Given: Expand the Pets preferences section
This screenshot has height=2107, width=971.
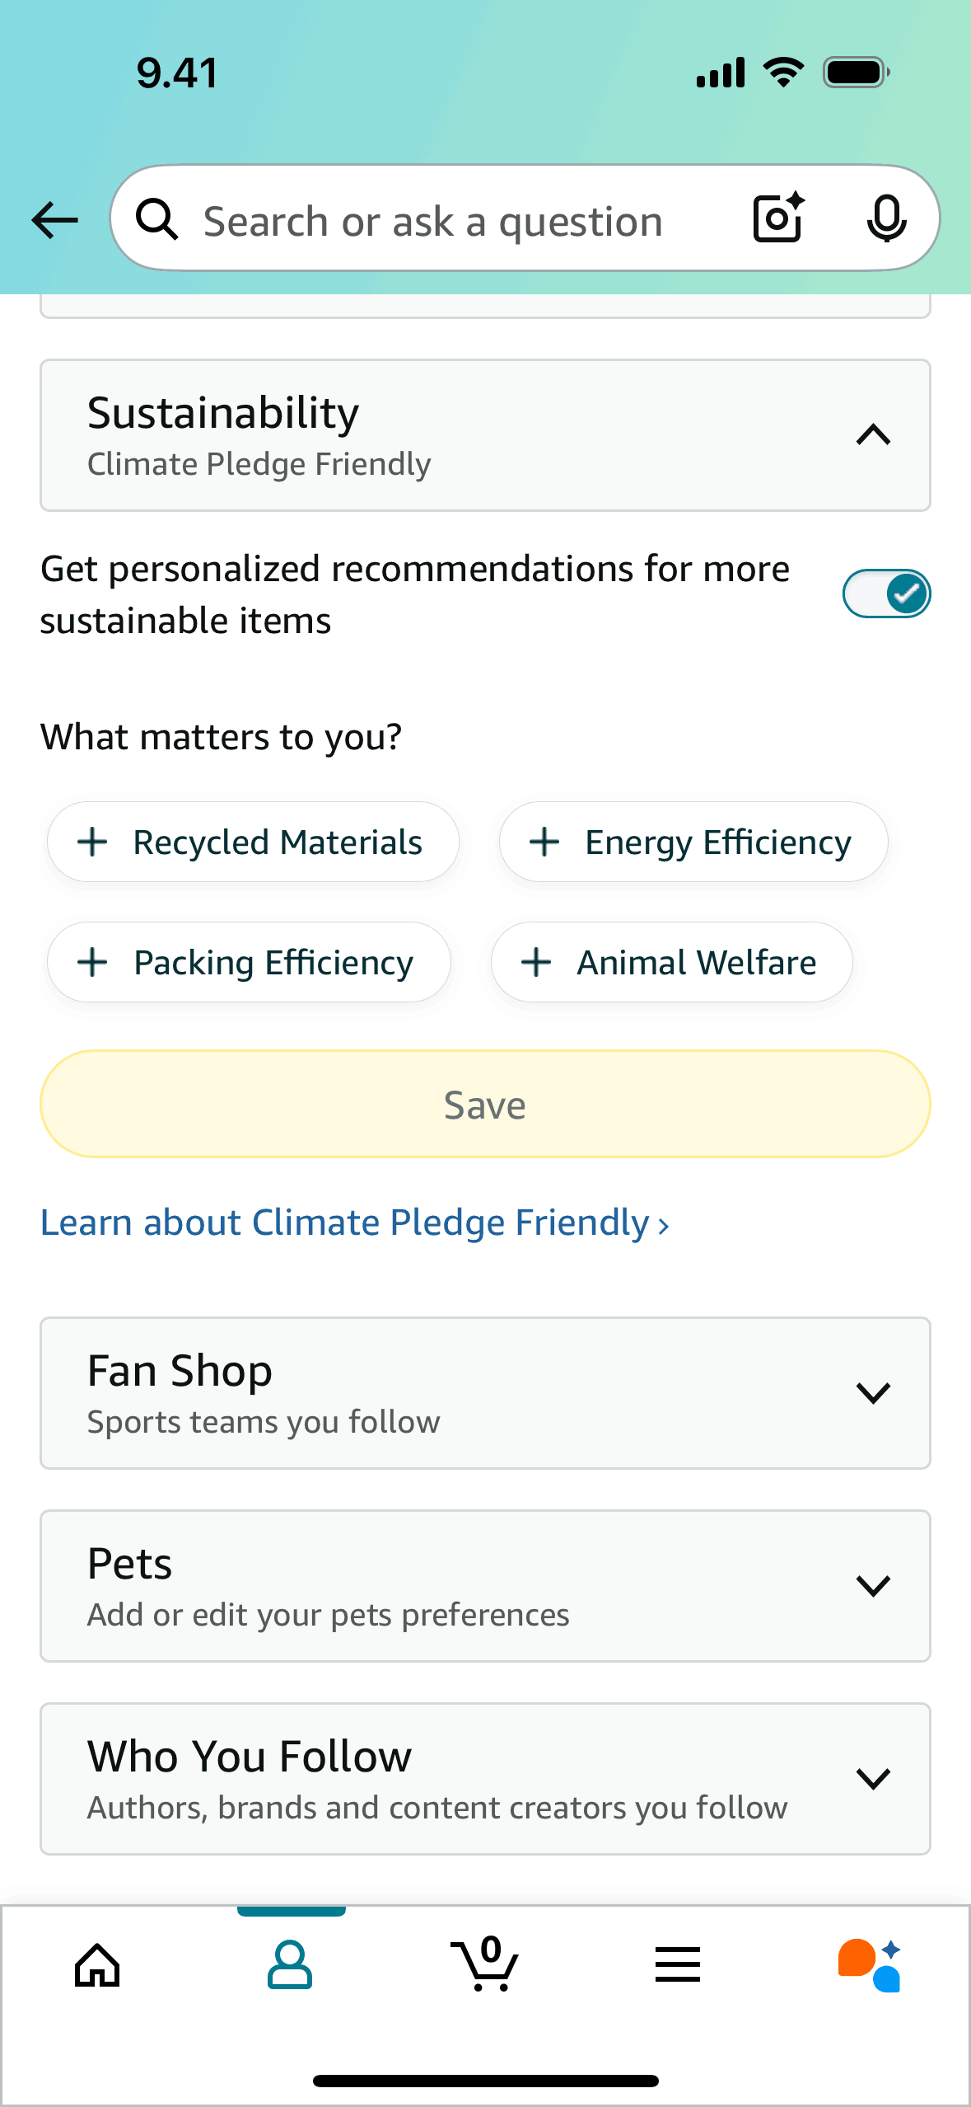Looking at the screenshot, I should [873, 1586].
